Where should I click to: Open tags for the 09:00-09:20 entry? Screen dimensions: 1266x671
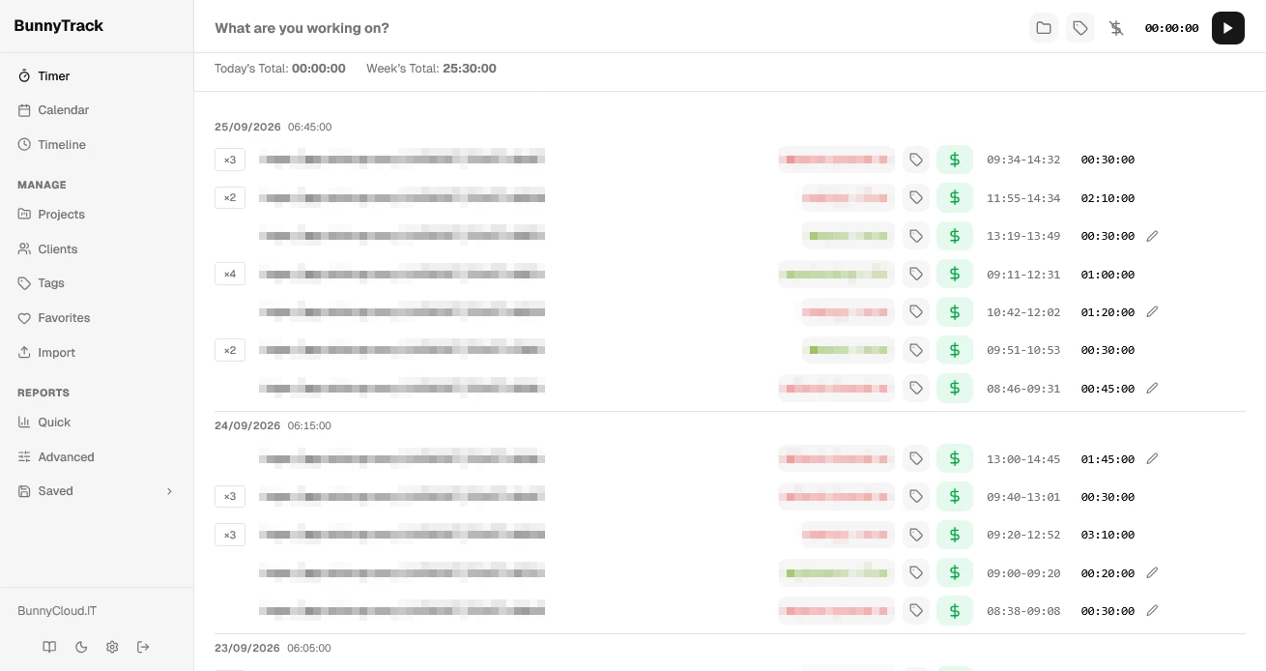click(916, 573)
